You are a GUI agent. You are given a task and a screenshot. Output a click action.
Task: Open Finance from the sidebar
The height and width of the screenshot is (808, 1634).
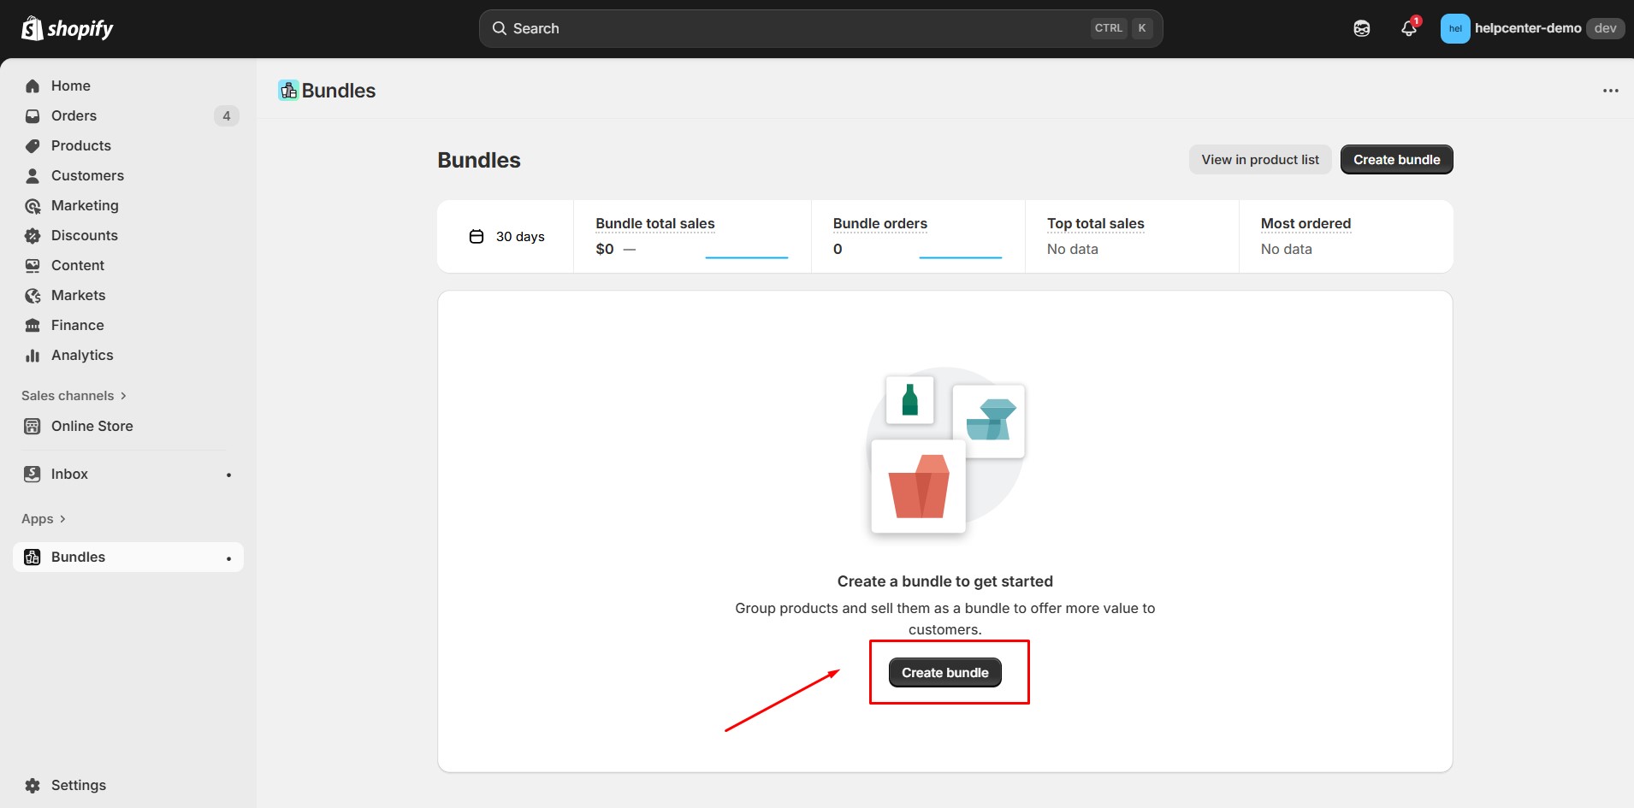[x=76, y=325]
